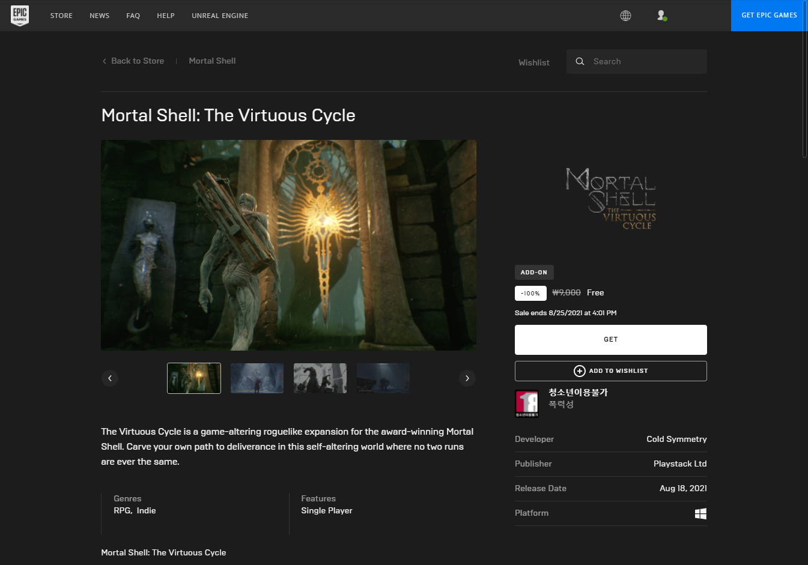Go to the FAQ page
808x565 pixels.
(133, 16)
